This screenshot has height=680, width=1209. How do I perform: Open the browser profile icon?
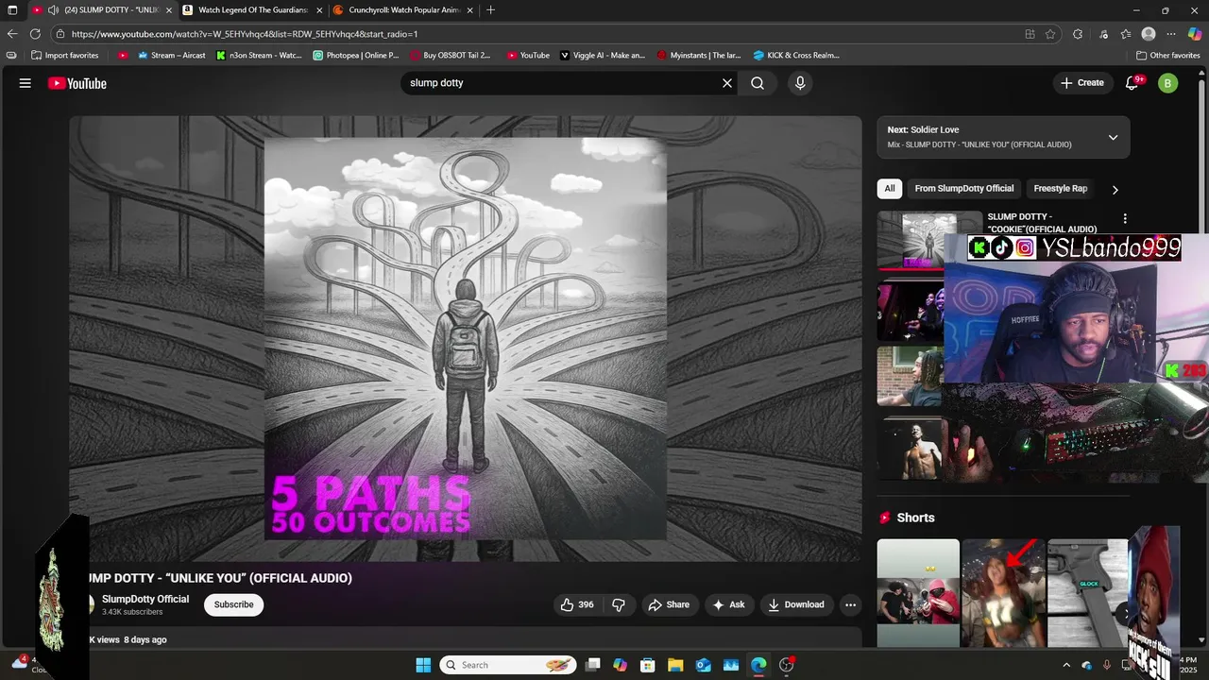1149,34
